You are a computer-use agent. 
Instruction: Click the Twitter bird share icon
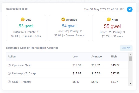(130, 9)
